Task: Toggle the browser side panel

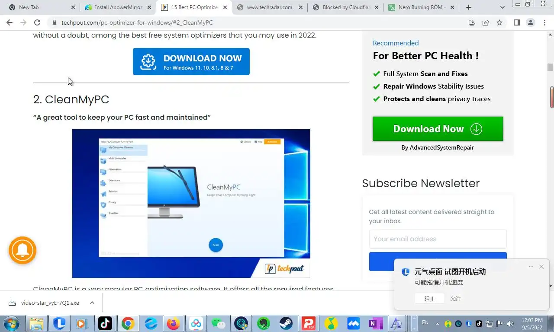Action: [517, 22]
